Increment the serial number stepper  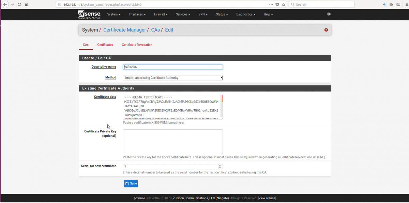click(220, 165)
